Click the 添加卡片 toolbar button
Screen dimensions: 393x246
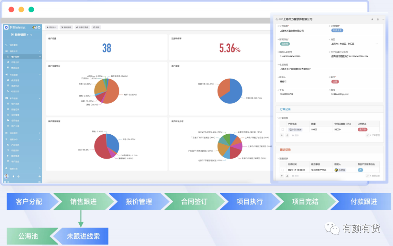pyautogui.click(x=52, y=27)
